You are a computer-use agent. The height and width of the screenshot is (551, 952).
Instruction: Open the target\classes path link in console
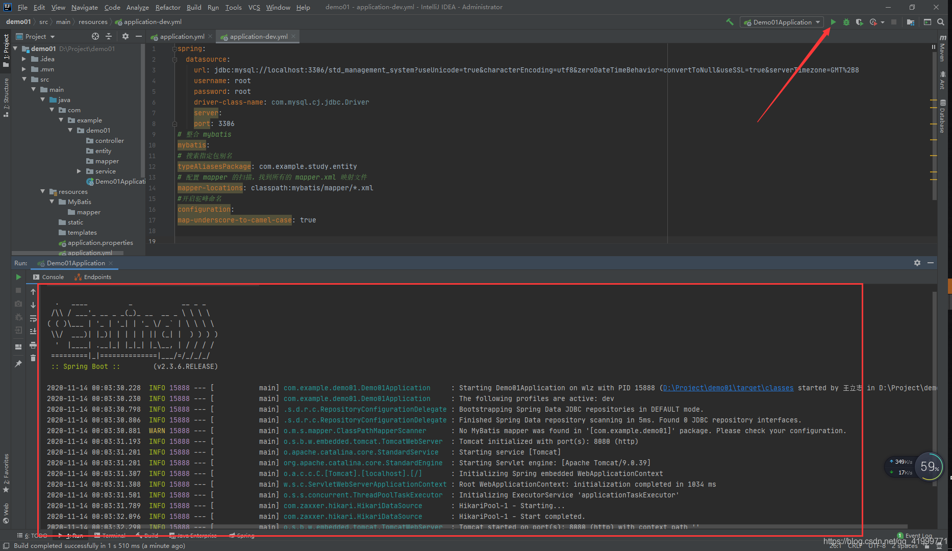coord(728,388)
